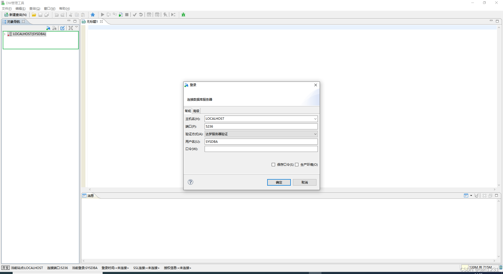Click the paste clipboard icon
Viewport: 503px width, 274px height.
pos(83,15)
